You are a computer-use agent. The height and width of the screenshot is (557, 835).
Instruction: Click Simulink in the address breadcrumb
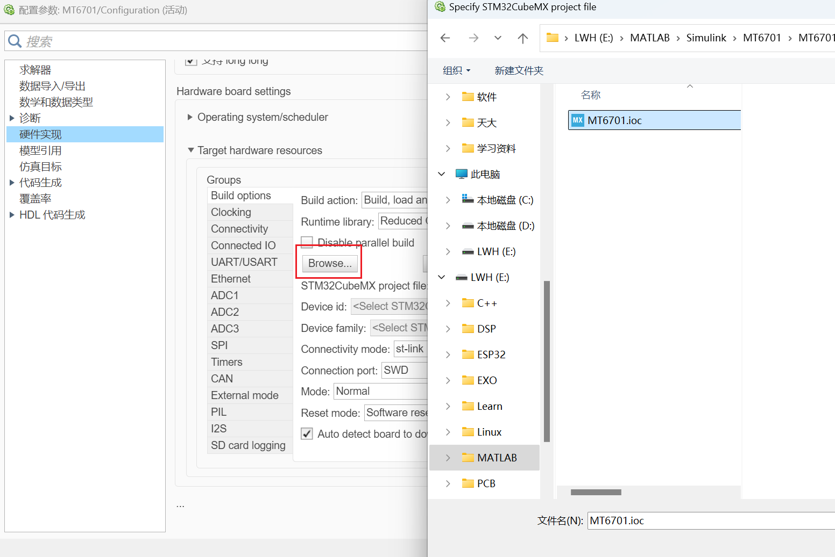706,38
